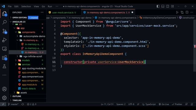Change encoding via UTF-8
Screen dimensions: 196x110
[x=131, y=104]
